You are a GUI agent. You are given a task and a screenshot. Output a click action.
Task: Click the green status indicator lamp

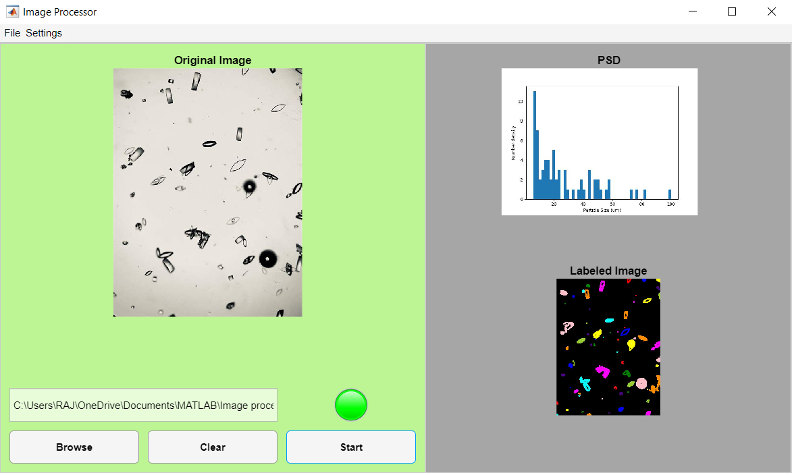(351, 405)
